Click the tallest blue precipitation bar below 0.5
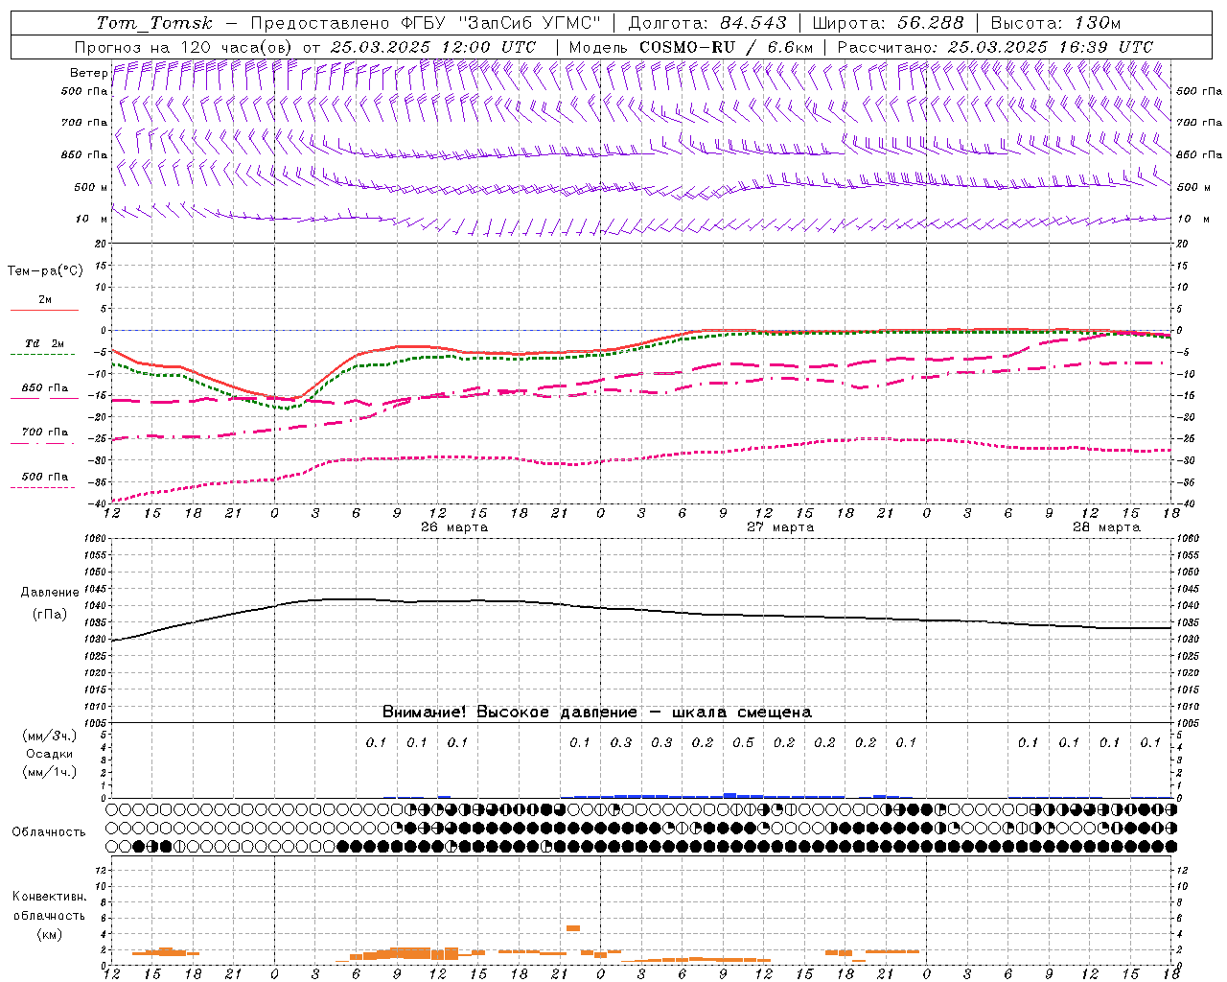1227x982 pixels. pyautogui.click(x=729, y=795)
